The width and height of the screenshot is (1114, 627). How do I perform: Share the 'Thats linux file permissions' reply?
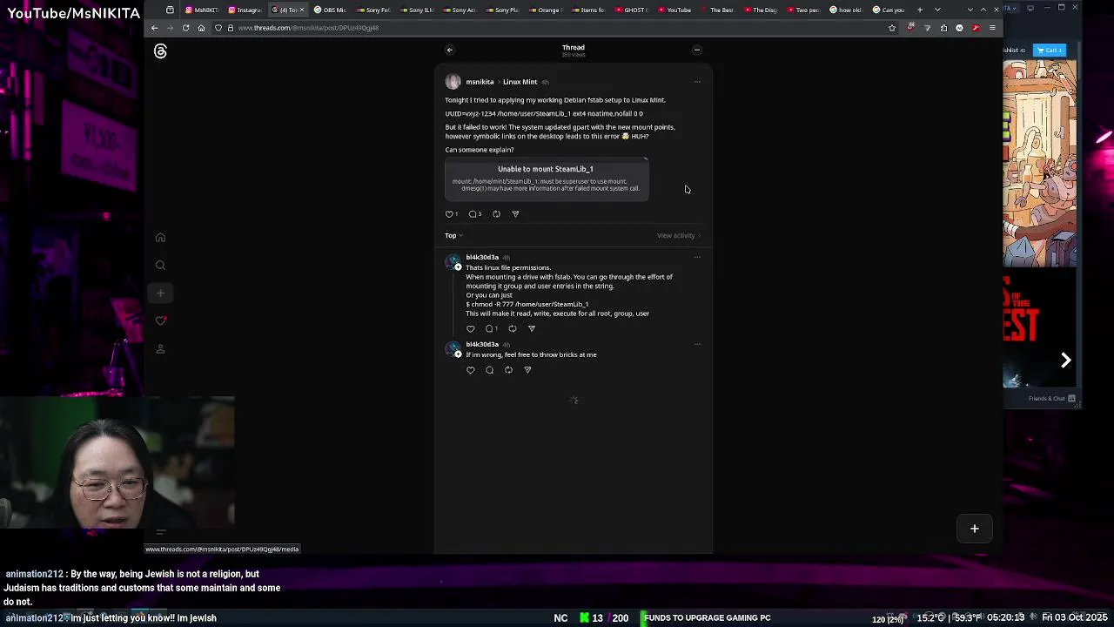532,329
